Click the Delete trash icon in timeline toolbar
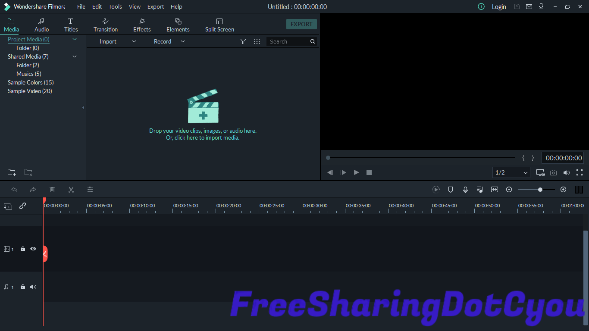This screenshot has height=331, width=589. [53, 190]
